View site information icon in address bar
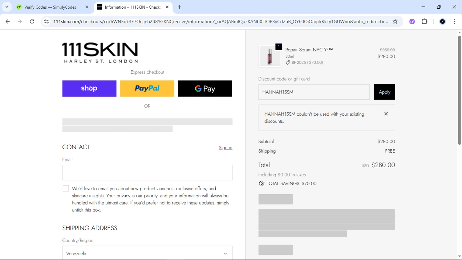This screenshot has height=260, width=462. [x=47, y=22]
